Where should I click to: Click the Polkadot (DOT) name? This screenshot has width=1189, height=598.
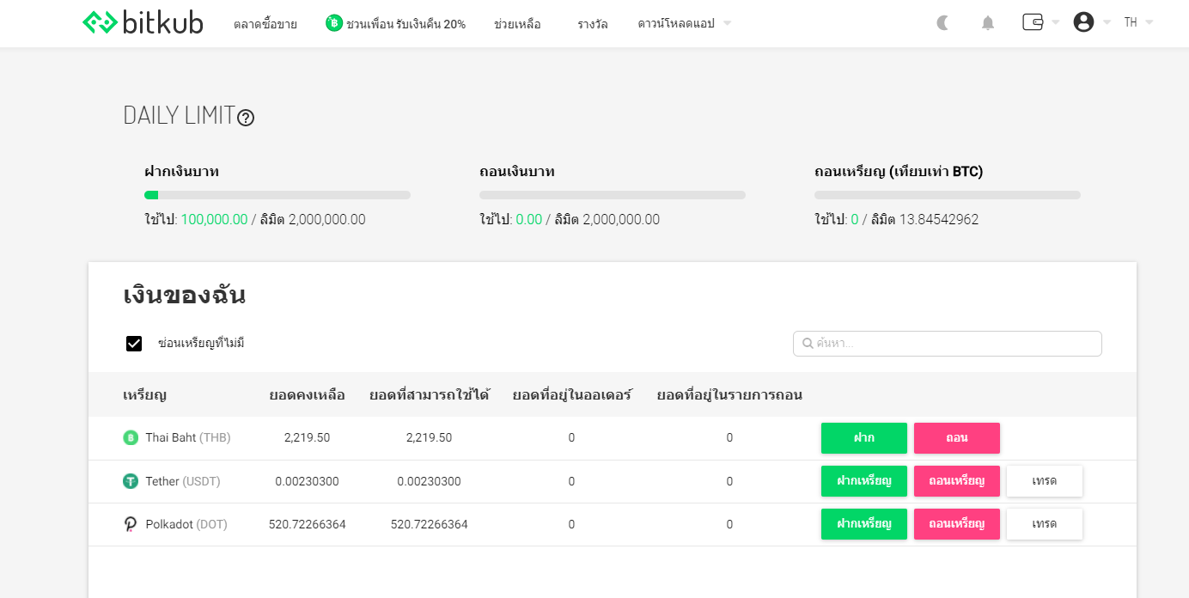[186, 524]
